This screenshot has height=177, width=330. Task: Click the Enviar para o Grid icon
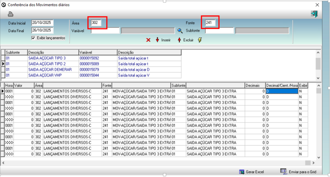pos(283,172)
